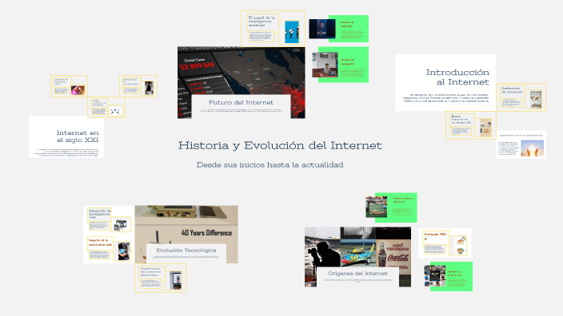Click the main title 'Historia y Evolución del Internet'
Viewport: 563px width, 316px height.
tap(280, 145)
